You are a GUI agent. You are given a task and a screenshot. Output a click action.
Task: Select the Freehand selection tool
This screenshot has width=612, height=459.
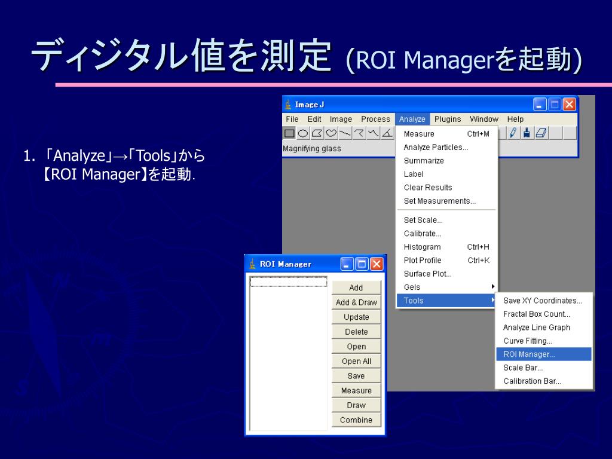[331, 133]
